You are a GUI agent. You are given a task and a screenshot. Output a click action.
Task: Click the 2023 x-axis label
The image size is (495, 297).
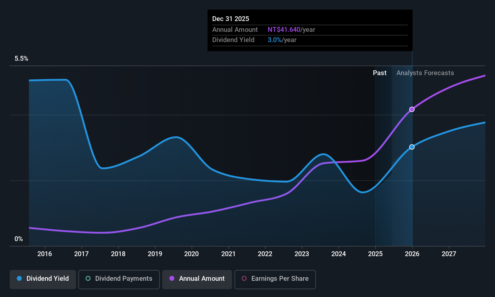[x=302, y=254]
